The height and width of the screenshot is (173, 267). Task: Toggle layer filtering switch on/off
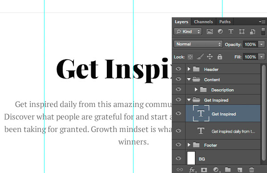click(x=263, y=32)
